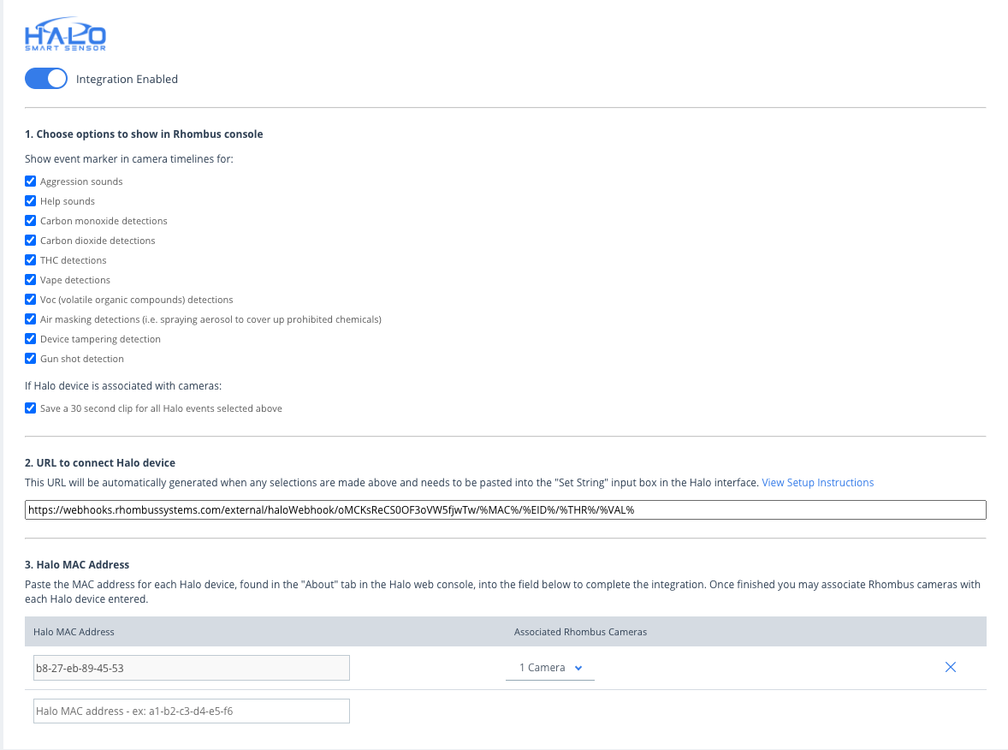The height and width of the screenshot is (750, 1008).
Task: Toggle Air masking detections checkbox
Action: pos(31,319)
